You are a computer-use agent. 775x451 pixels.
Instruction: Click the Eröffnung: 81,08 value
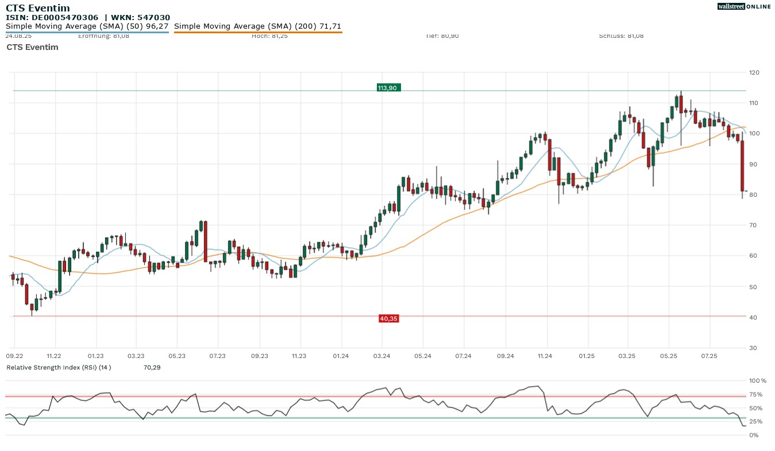[103, 36]
